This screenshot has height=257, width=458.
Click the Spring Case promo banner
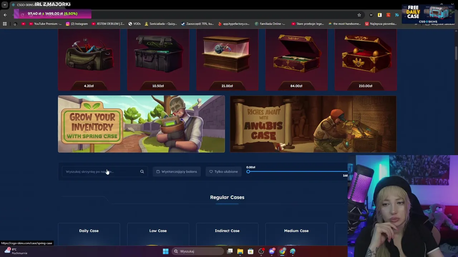pyautogui.click(x=141, y=124)
